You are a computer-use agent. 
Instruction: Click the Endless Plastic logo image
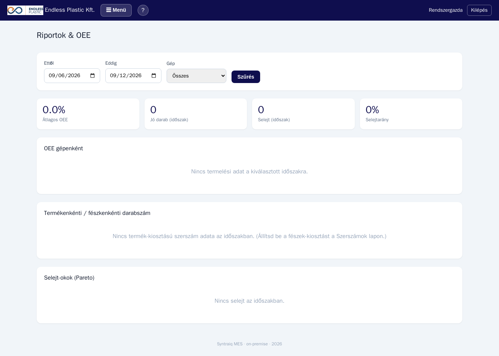pos(25,10)
